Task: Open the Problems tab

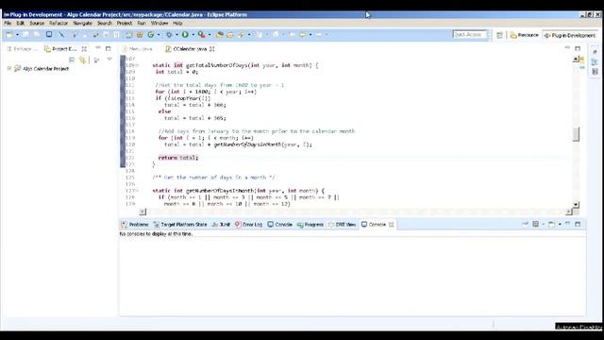Action: point(134,225)
